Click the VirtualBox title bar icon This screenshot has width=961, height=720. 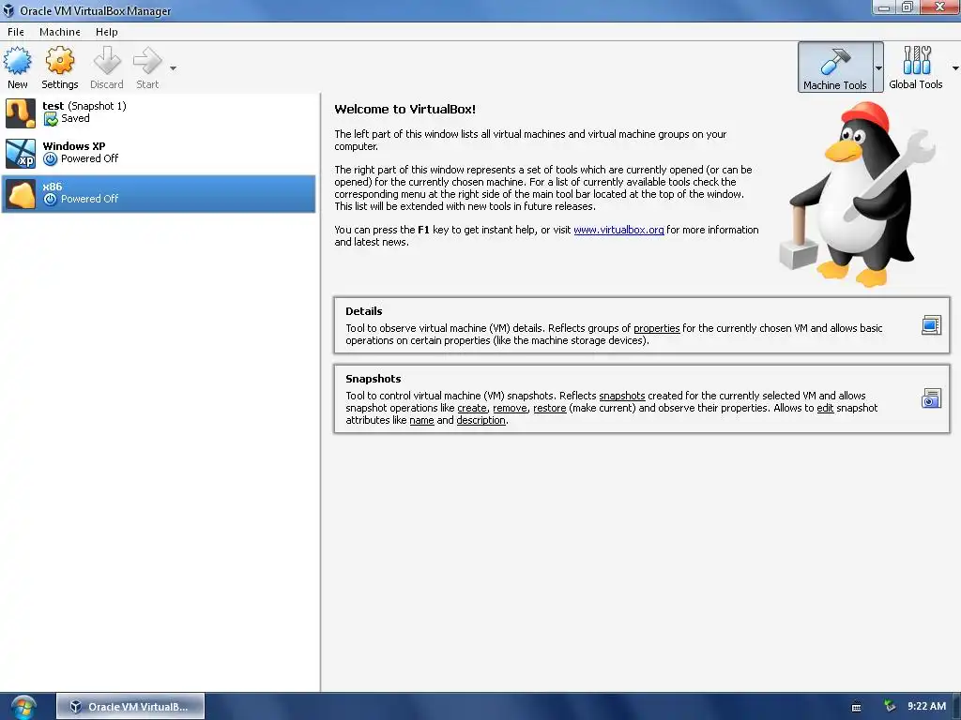8,10
